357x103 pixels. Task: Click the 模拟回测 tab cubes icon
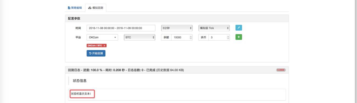[x=90, y=8]
